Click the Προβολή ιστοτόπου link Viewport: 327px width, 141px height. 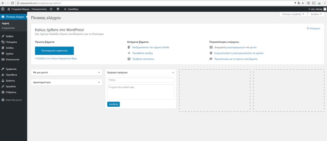pyautogui.click(x=143, y=59)
